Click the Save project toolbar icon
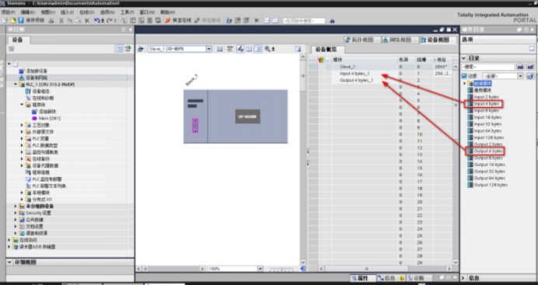Viewport: 538px width, 285px height. point(21,20)
